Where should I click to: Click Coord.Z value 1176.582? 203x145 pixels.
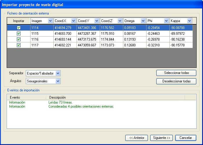coord(111,28)
